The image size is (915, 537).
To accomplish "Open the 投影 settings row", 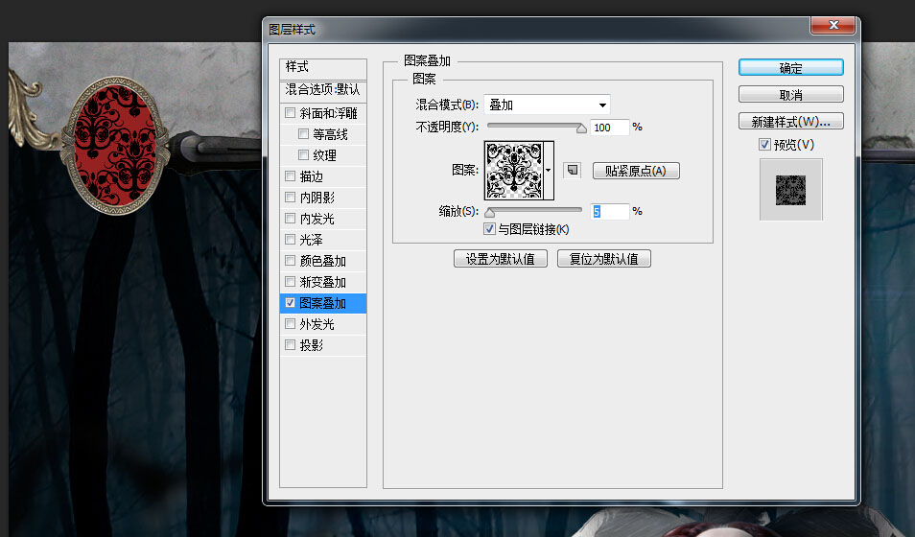I will click(322, 345).
